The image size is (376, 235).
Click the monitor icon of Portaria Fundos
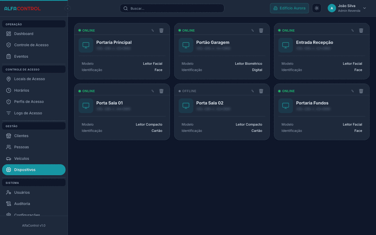tap(286, 106)
